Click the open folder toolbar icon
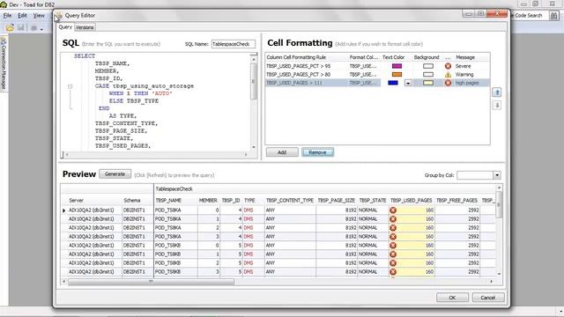Screen dimensions: 564x317 10,27
